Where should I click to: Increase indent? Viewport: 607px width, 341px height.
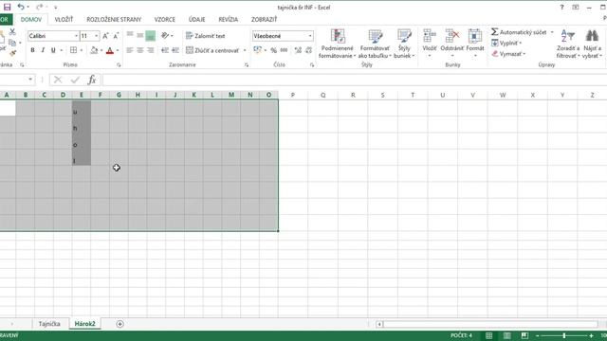point(175,50)
